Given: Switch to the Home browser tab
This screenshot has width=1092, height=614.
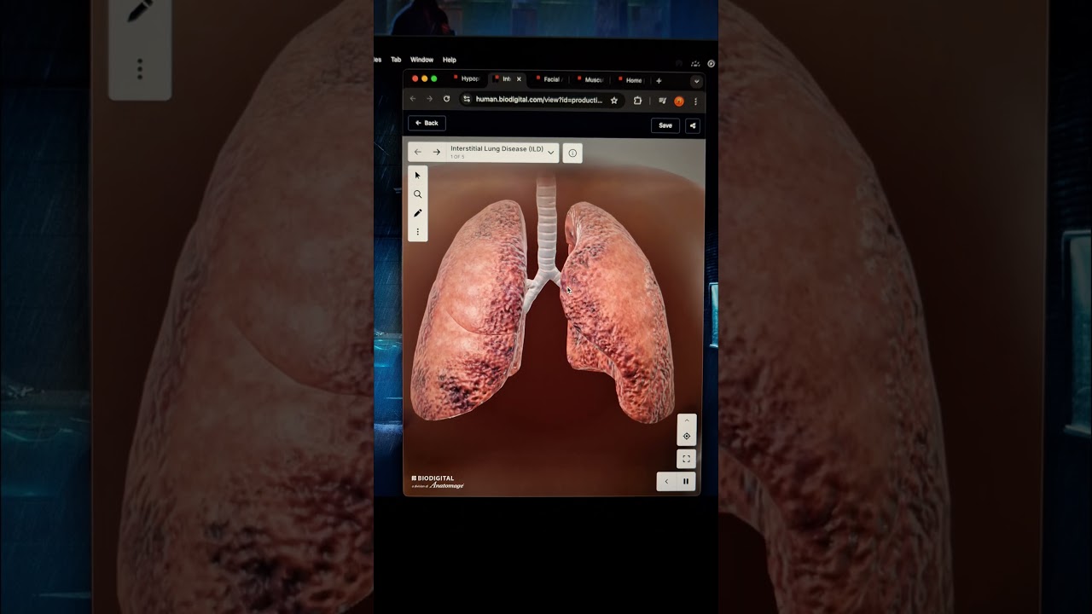Looking at the screenshot, I should point(632,79).
